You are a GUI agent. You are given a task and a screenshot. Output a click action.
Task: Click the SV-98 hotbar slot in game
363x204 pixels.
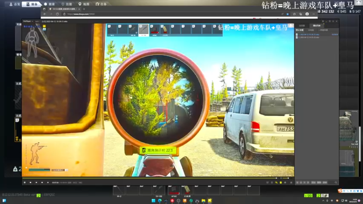tap(159, 190)
